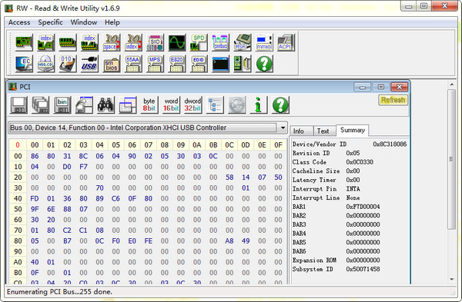Open the 55AA option ROM icon
Viewport: 462px width, 302px height.
click(133, 64)
